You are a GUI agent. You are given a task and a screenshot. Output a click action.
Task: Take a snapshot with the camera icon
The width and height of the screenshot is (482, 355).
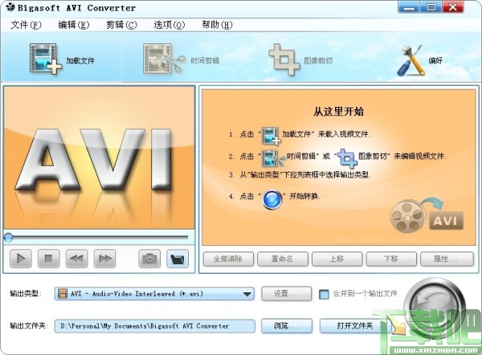tap(149, 259)
